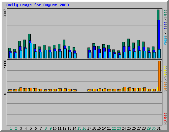Select the green day 22 x-axis label
Image resolution: width=169 pixels, height=132 pixels.
[x=114, y=128]
